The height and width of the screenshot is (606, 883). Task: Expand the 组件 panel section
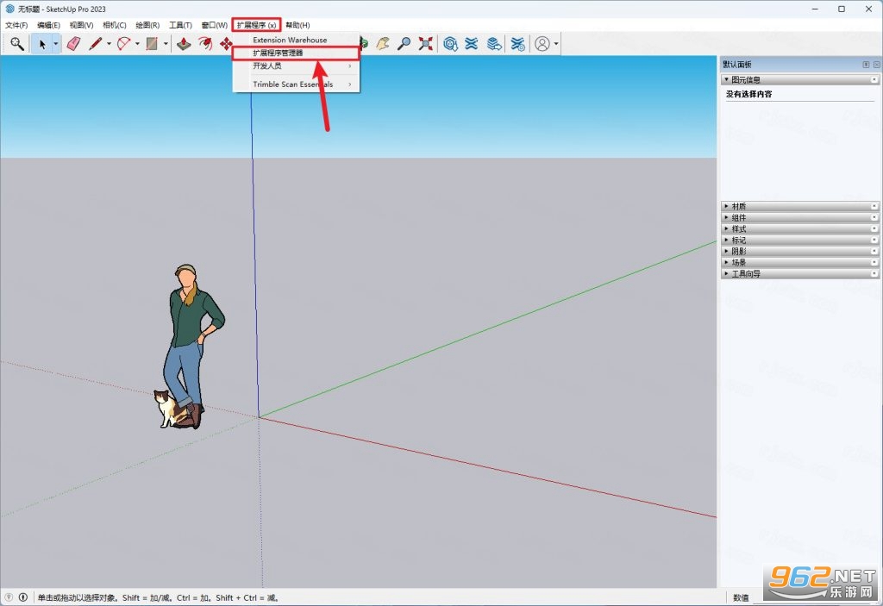[726, 217]
